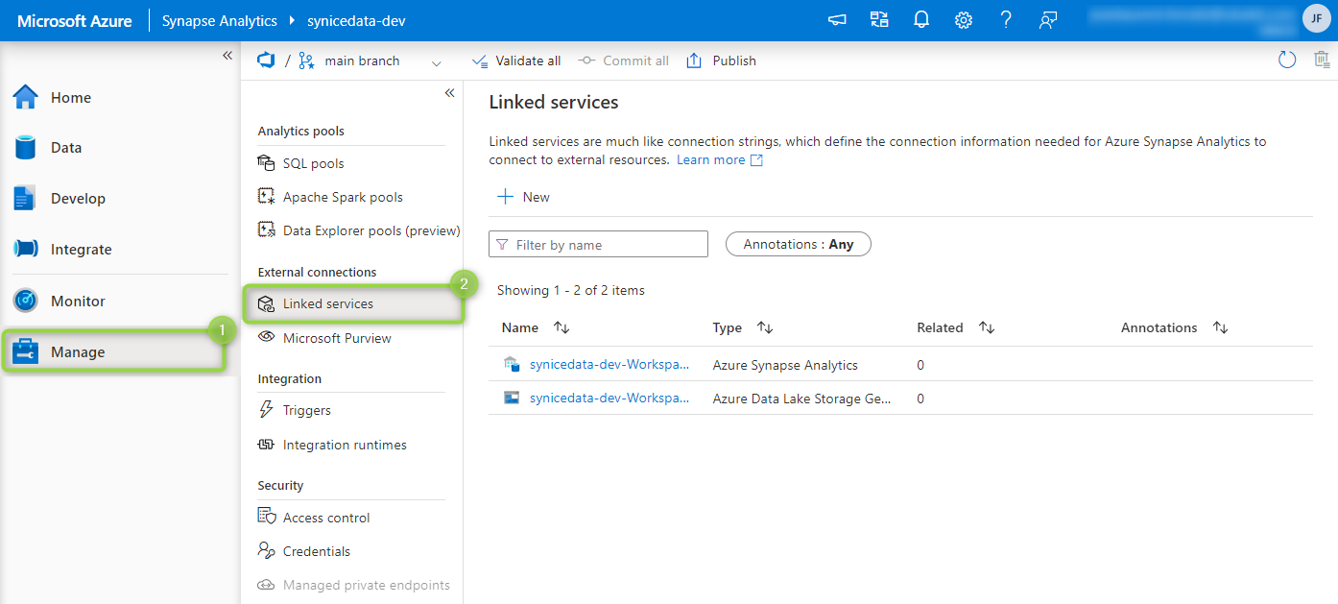Select Linked services menu item
Viewport: 1338px width, 604px height.
pos(352,303)
